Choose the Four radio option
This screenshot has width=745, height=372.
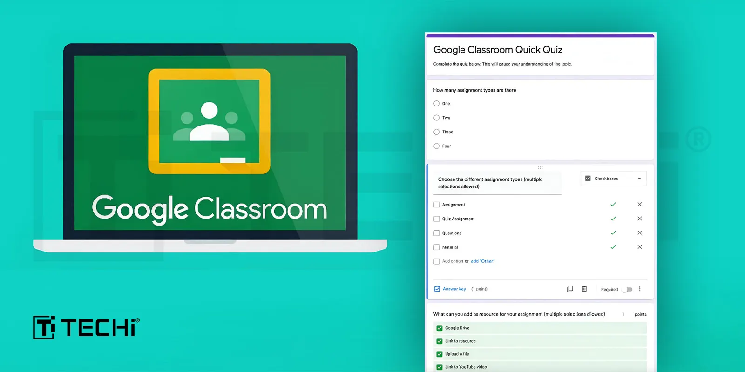pyautogui.click(x=437, y=146)
